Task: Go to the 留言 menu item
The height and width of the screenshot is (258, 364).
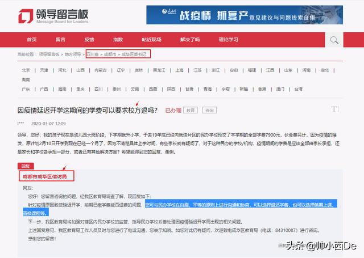Action: (60, 40)
